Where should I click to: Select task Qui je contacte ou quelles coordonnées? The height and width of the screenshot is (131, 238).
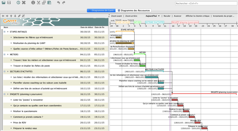(x=37, y=106)
